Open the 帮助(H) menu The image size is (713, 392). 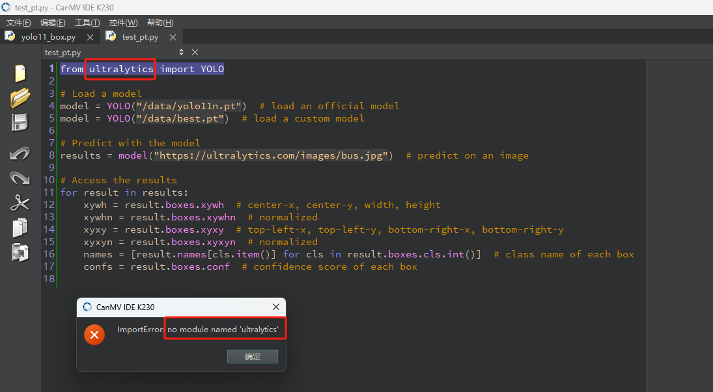pos(160,22)
